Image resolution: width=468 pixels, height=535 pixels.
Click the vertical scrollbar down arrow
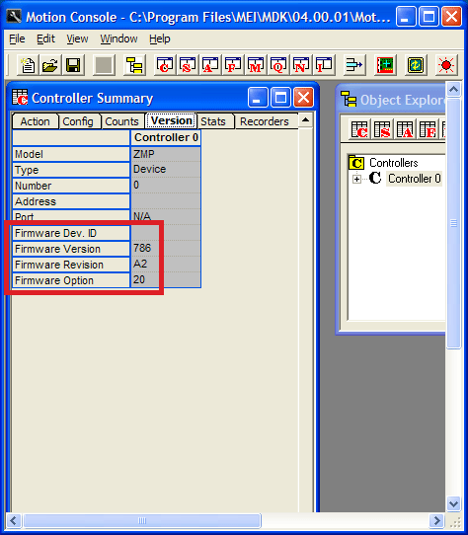(453, 503)
